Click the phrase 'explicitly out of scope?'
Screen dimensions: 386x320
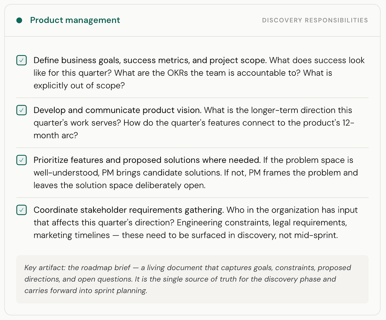(79, 86)
